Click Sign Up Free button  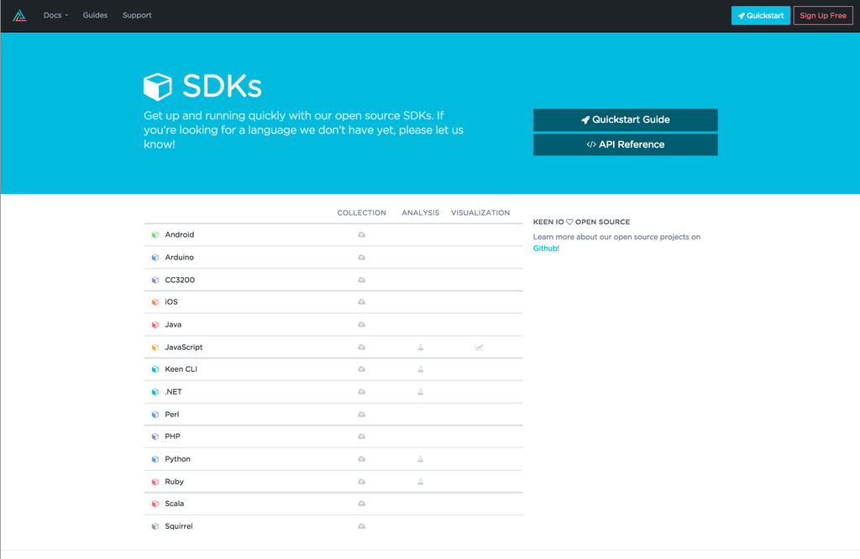[823, 15]
